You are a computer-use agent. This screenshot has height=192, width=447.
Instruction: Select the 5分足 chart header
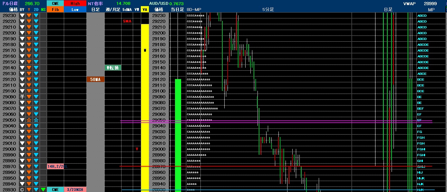point(268,9)
